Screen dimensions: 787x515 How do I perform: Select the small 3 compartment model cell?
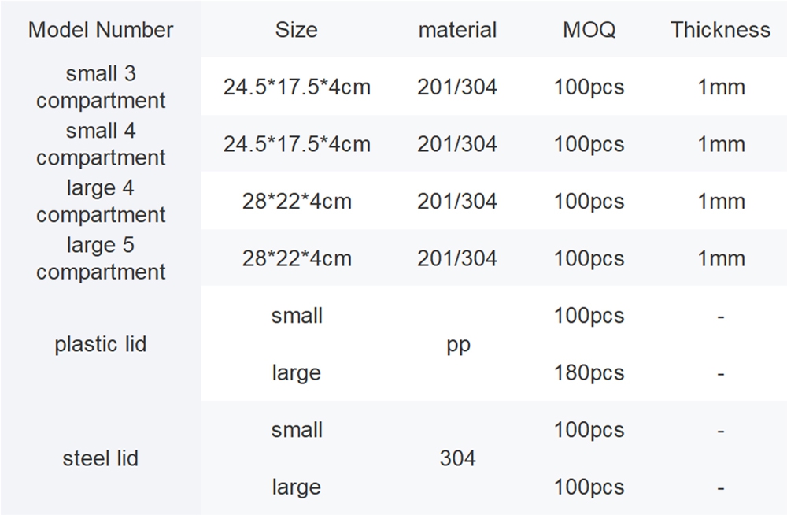101,87
